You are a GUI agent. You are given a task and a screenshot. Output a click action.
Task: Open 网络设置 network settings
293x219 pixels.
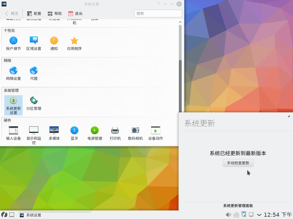pos(13,74)
